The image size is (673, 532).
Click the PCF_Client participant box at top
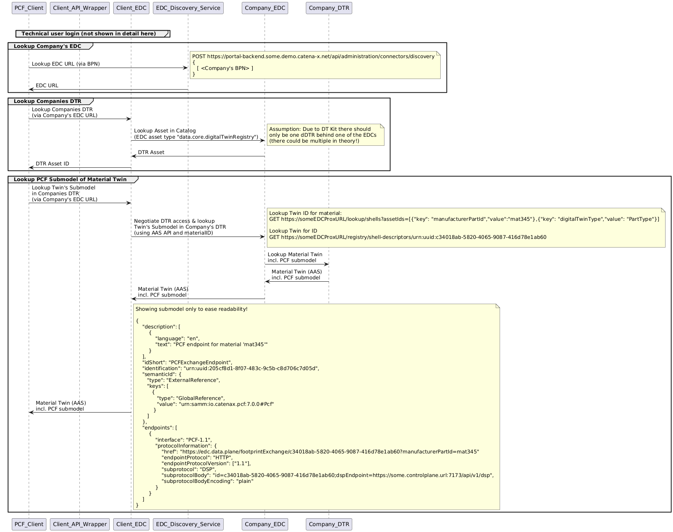coord(29,8)
